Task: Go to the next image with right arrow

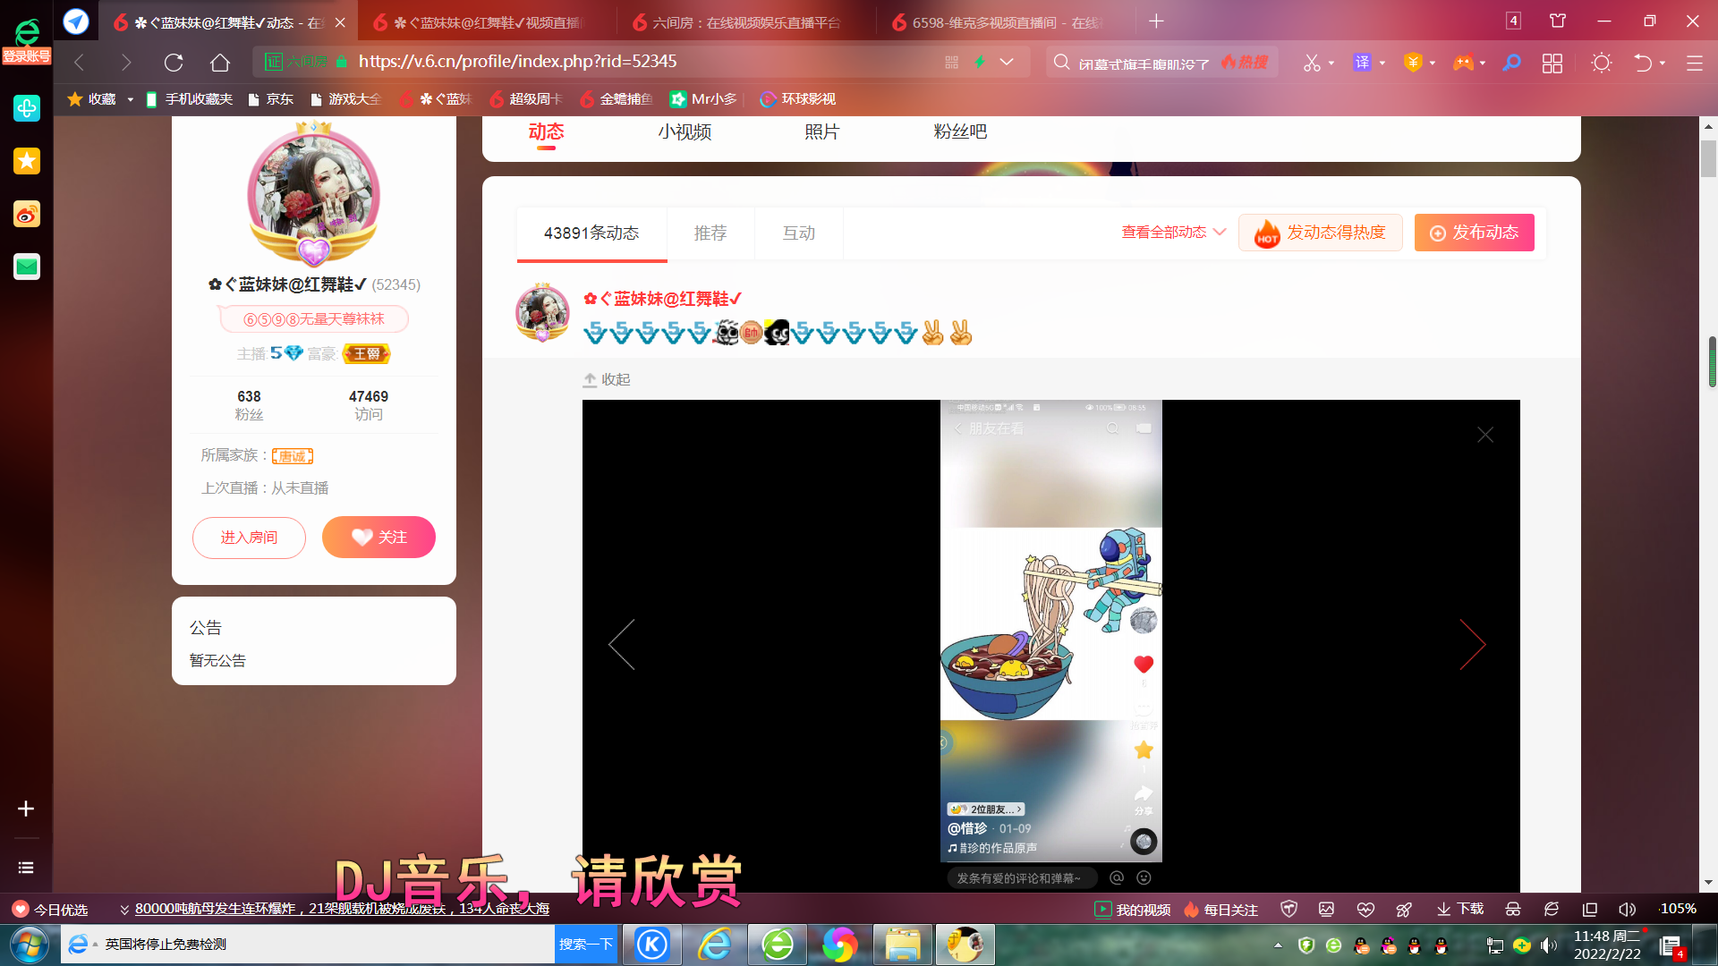Action: (x=1473, y=645)
